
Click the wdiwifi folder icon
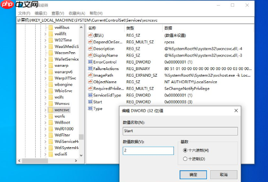tap(51, 154)
